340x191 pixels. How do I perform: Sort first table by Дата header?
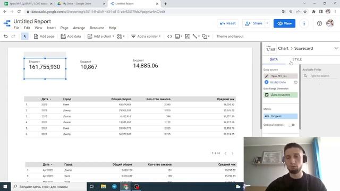click(45, 99)
